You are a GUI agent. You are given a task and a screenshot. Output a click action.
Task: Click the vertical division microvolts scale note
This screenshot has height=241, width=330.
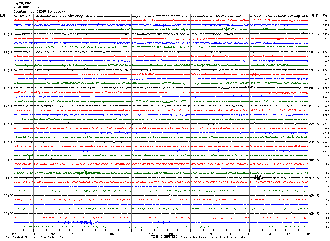point(35,237)
